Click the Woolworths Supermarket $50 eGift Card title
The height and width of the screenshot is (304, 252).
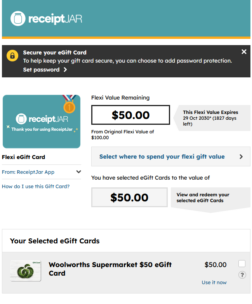point(110,269)
